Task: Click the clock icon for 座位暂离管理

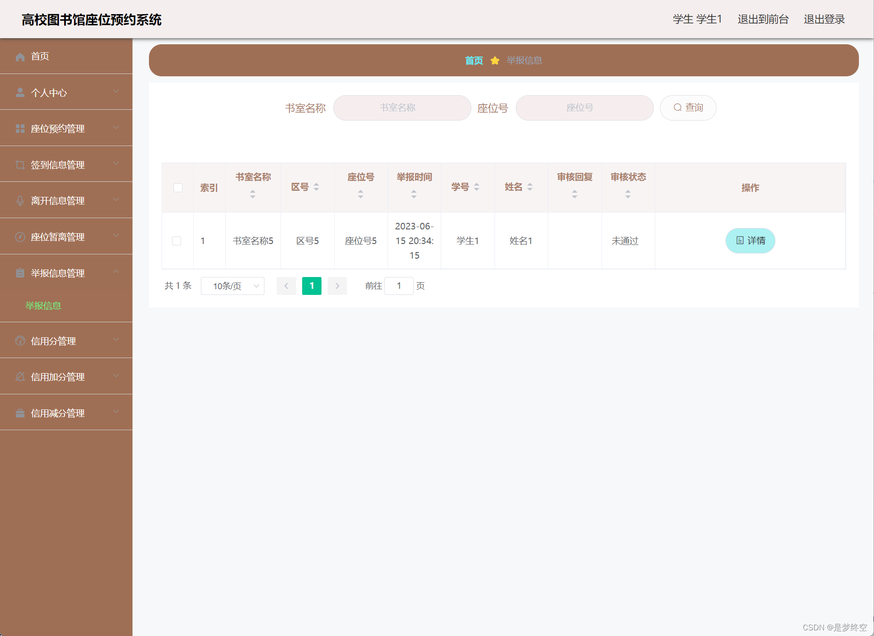Action: coord(20,236)
